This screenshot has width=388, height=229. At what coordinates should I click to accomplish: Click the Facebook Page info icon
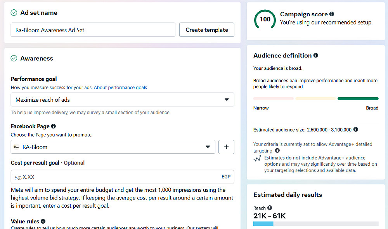click(x=54, y=126)
